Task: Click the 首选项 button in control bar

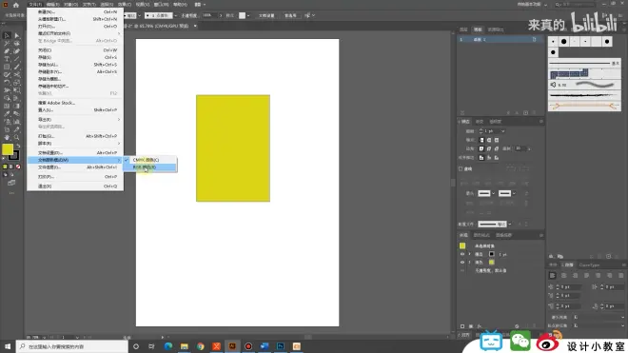Action: tap(290, 15)
